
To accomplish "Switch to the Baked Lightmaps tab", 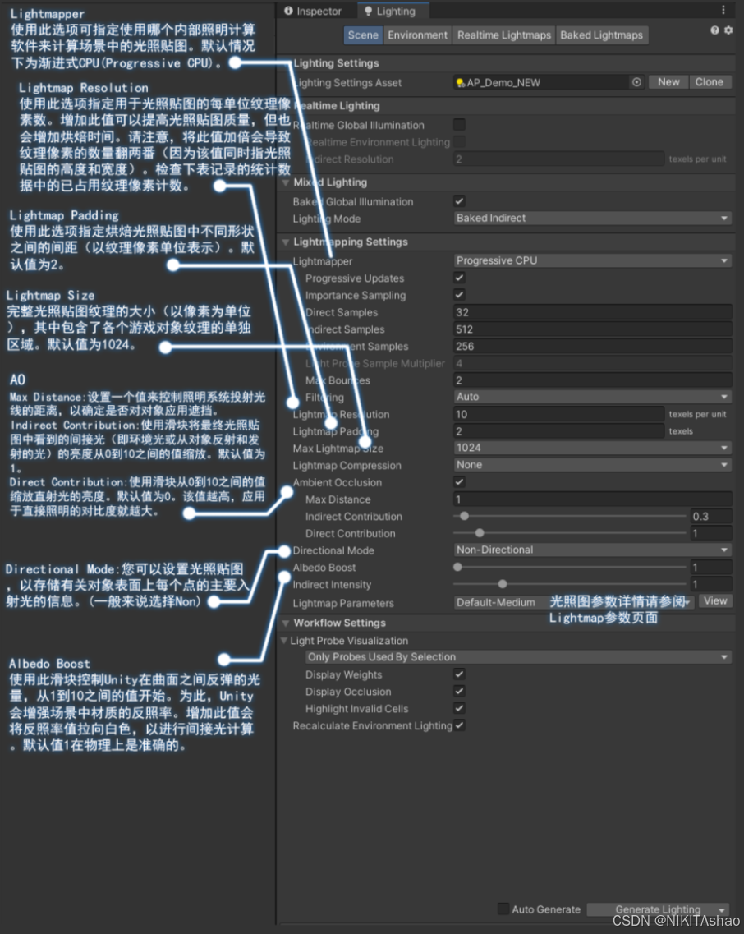I will 602,35.
